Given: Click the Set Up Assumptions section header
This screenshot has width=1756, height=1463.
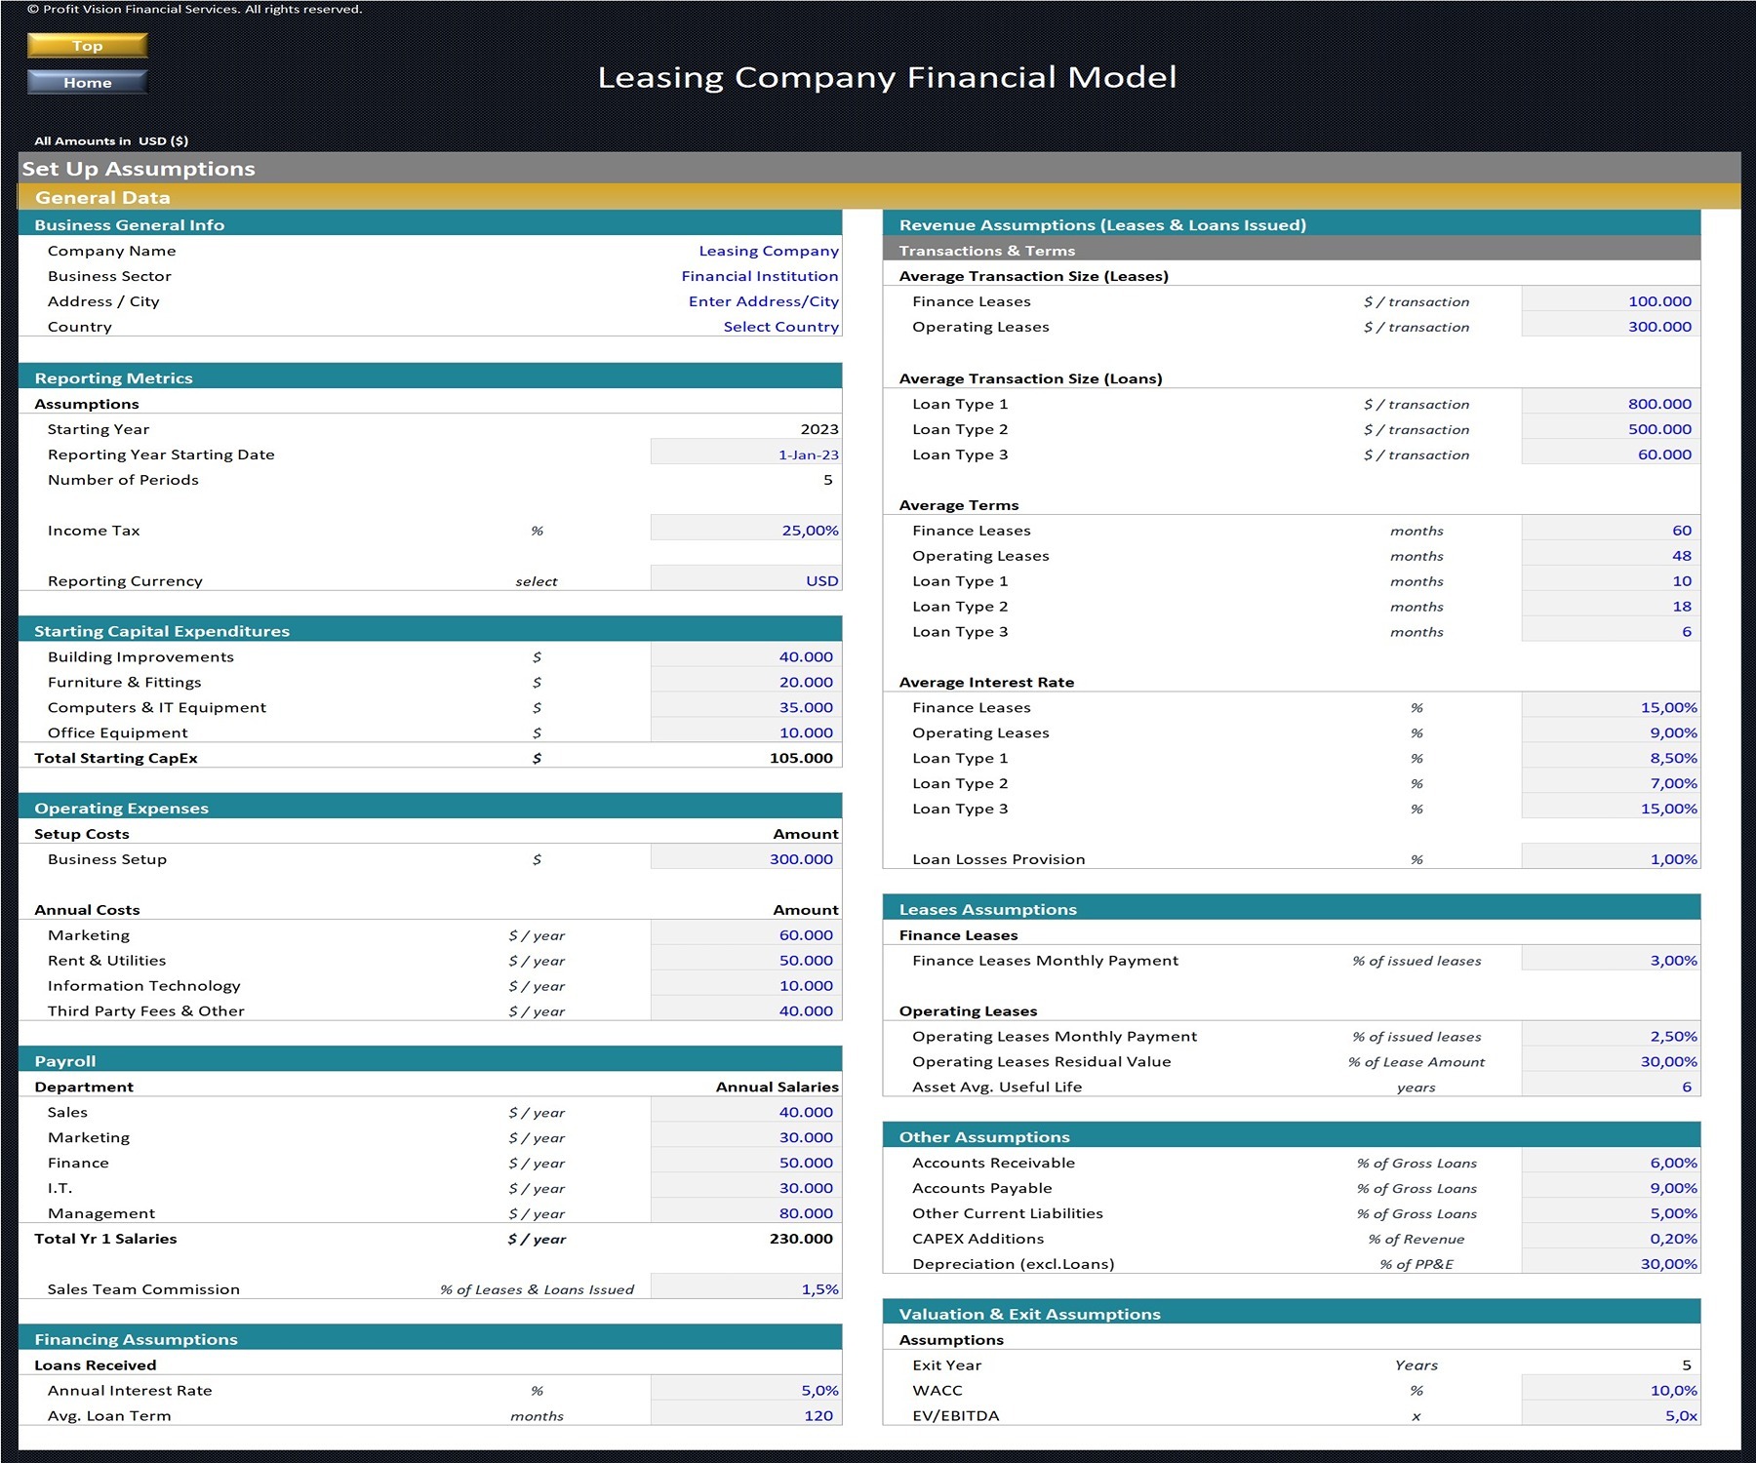Looking at the screenshot, I should [x=140, y=168].
